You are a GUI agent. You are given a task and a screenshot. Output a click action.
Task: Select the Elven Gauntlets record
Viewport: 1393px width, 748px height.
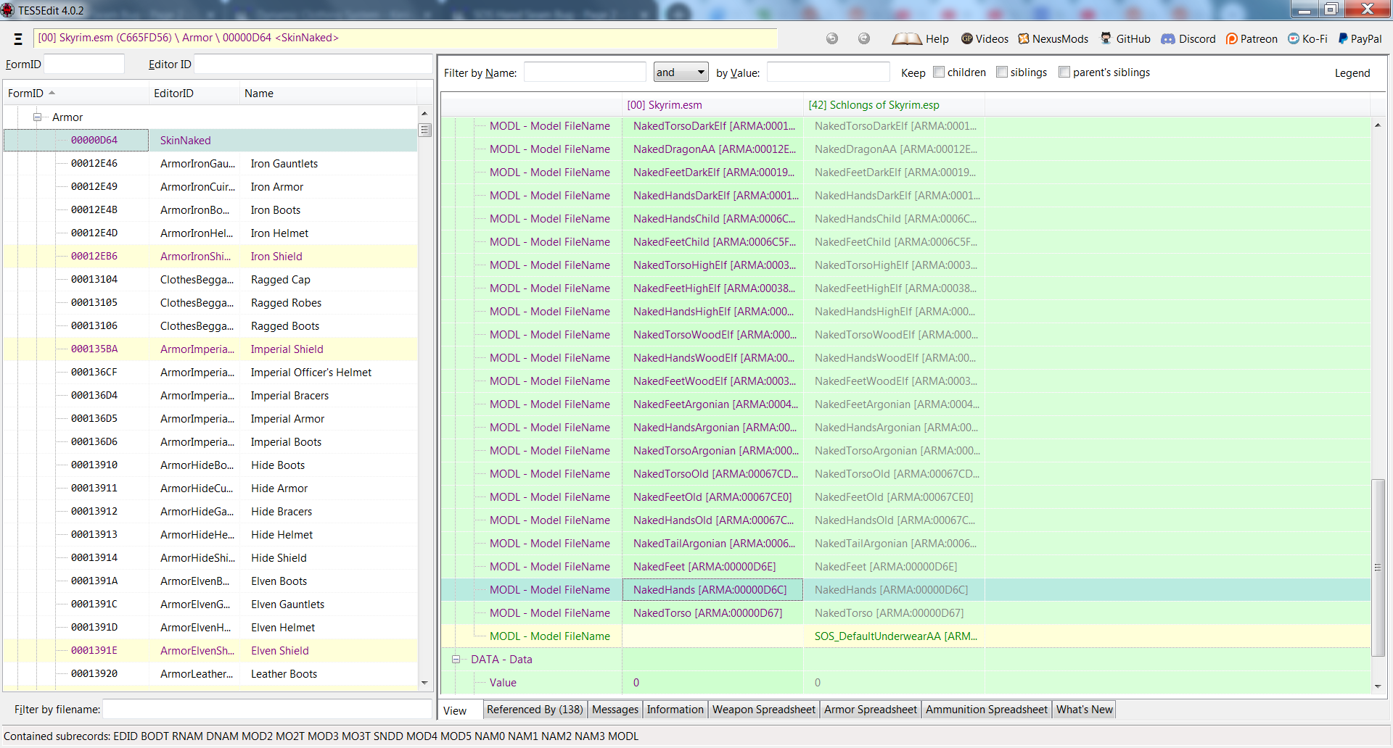coord(210,604)
